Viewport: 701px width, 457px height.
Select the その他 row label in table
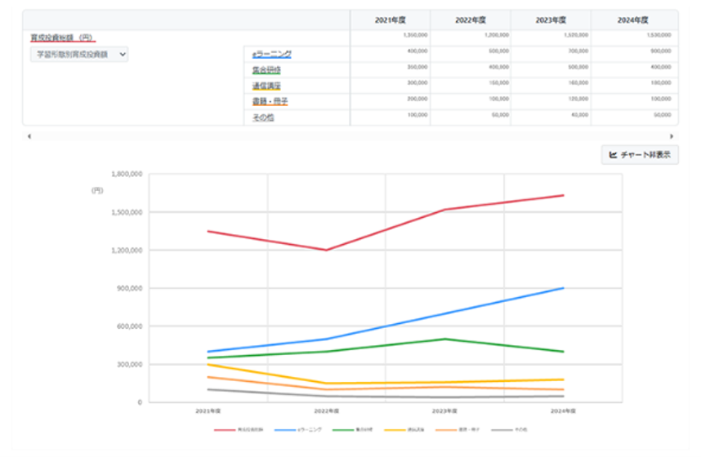pos(262,118)
